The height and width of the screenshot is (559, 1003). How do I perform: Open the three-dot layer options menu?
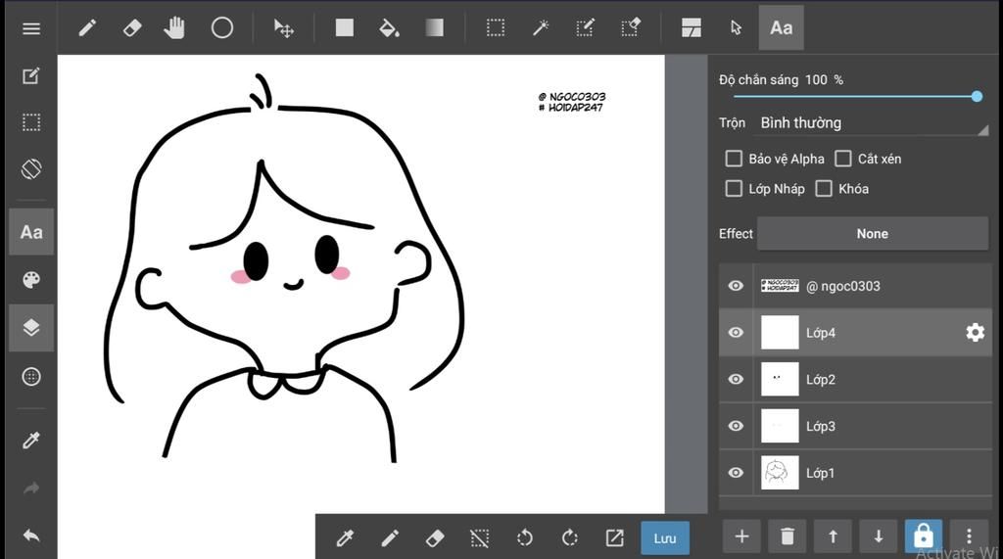[x=969, y=536]
